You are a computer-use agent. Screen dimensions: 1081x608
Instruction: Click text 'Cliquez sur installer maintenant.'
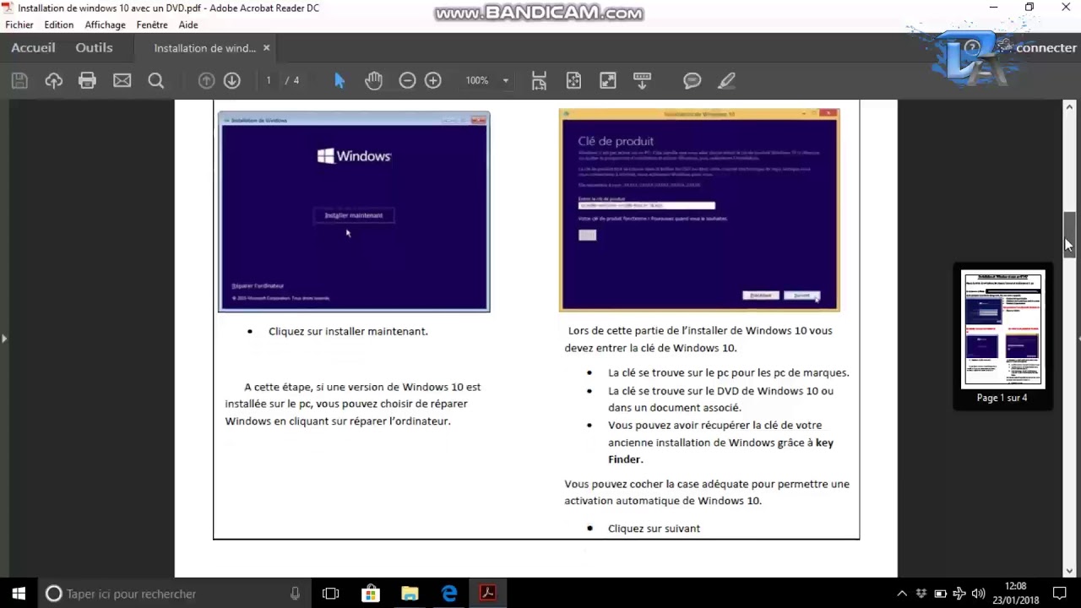(348, 331)
